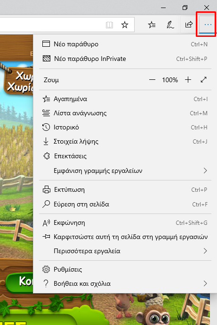Click the Add notes pen icon
Image resolution: width=217 pixels, height=325 pixels.
pyautogui.click(x=170, y=25)
